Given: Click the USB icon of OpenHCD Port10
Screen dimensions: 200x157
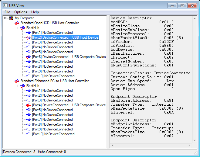Looking at the screenshot, I should point(28,76).
